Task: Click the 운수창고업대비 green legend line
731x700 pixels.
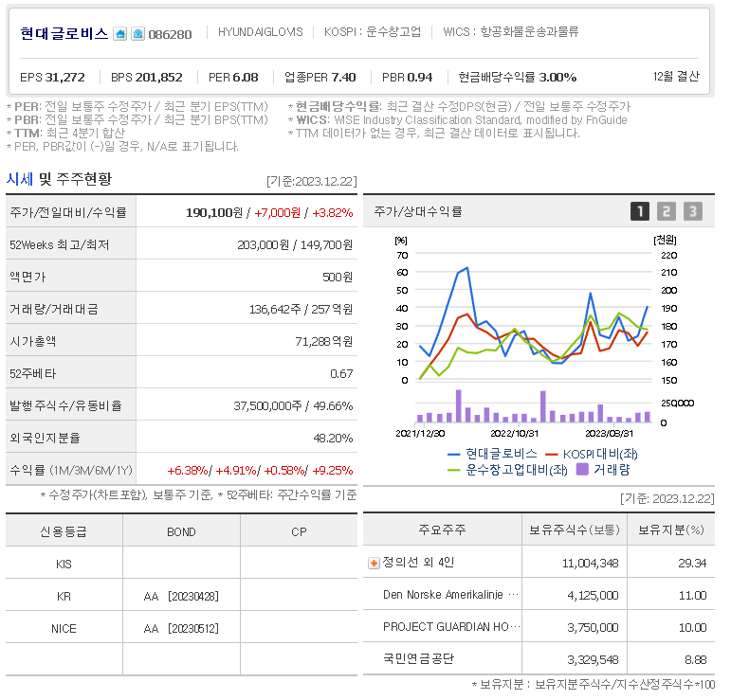Action: tap(453, 470)
